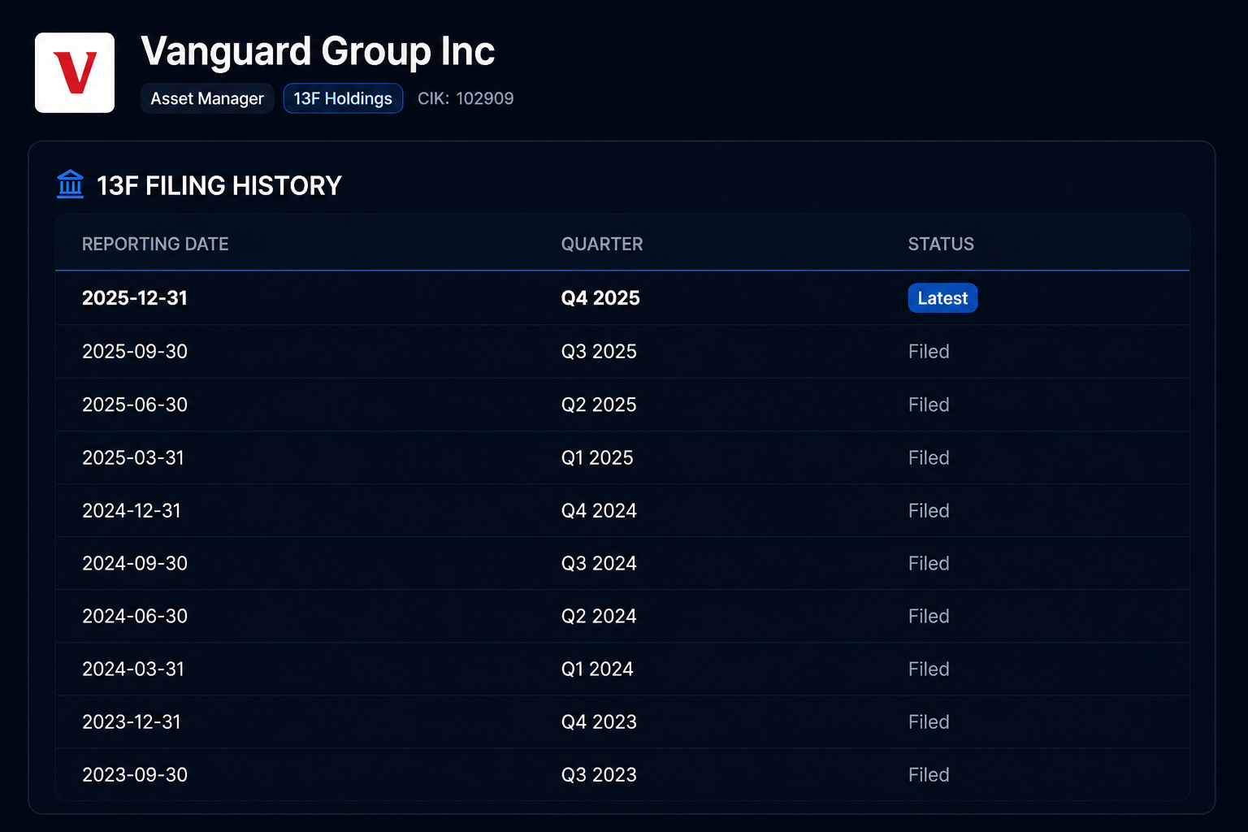Click the Q1 2025 quarter cell
The height and width of the screenshot is (832, 1248).
coord(597,457)
